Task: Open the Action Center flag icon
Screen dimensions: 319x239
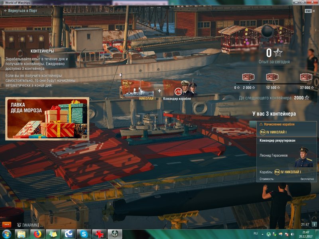Action: [286, 234]
